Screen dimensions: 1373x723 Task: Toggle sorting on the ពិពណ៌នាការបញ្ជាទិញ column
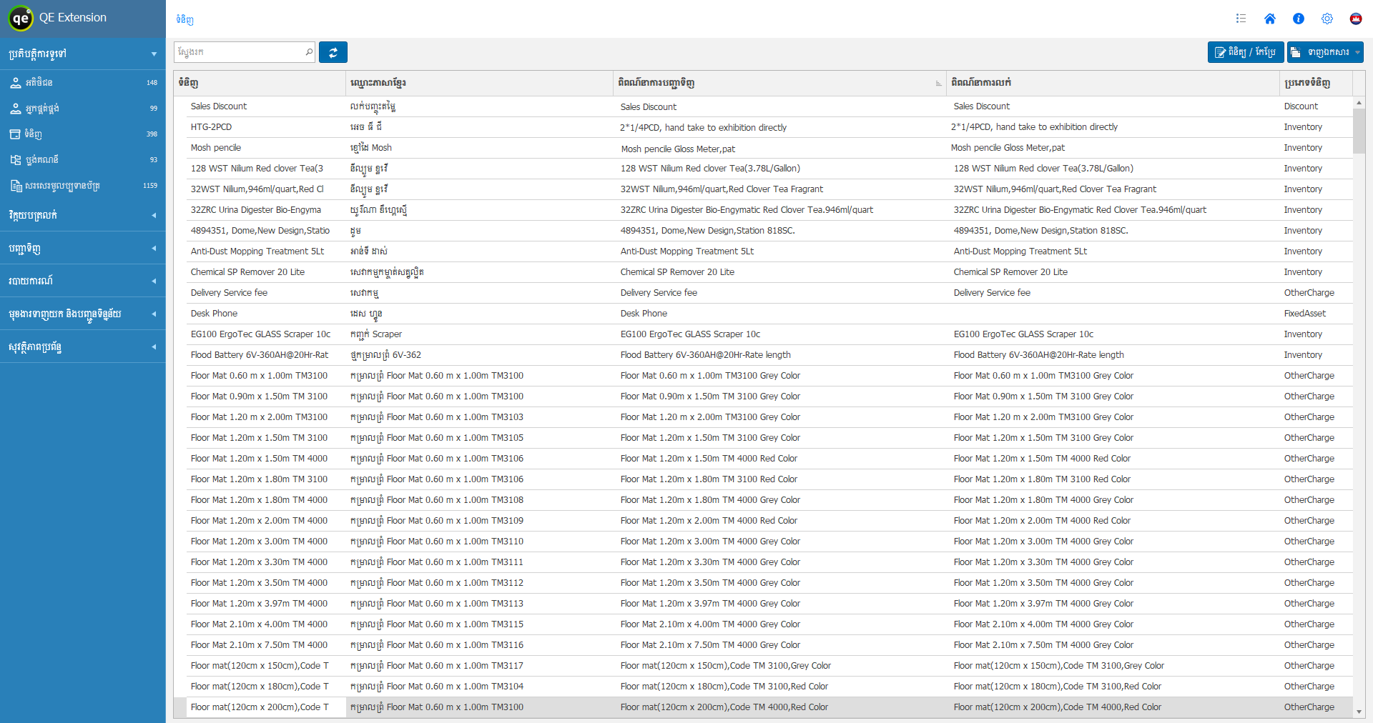[938, 83]
